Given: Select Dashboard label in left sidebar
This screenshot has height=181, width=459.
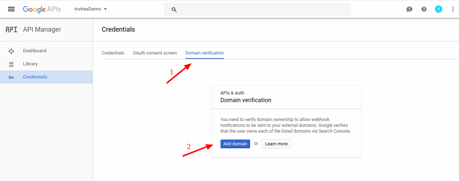Looking at the screenshot, I should [35, 51].
